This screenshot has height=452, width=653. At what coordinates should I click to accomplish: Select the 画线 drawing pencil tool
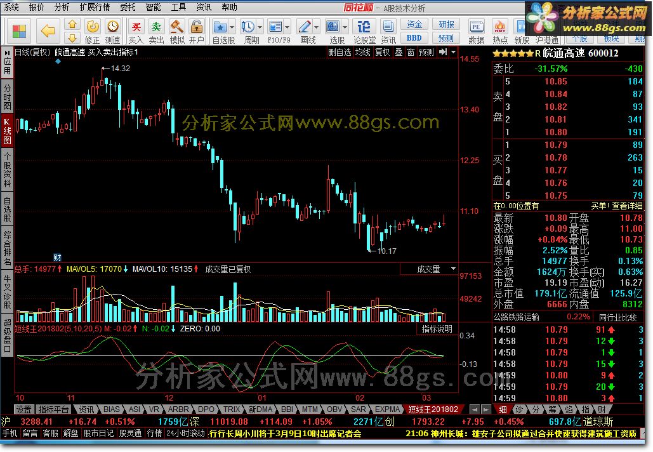coord(305,27)
